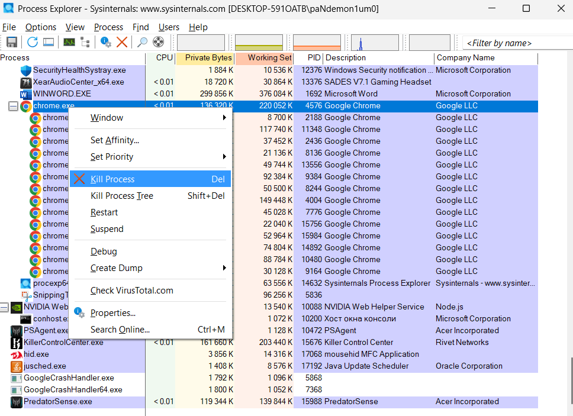Screen dimensions: 573x416
Task: Open the File menu
Action: click(9, 27)
